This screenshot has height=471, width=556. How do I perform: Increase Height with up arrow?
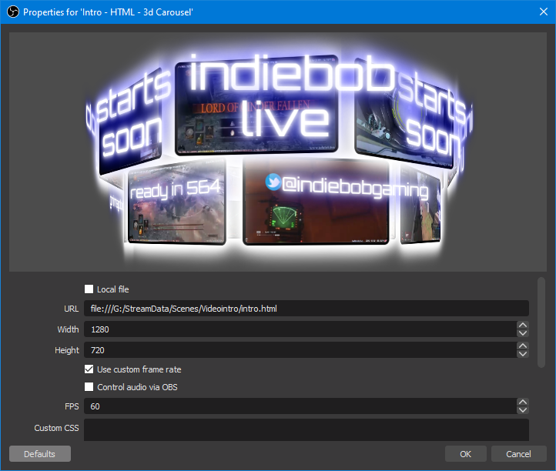point(523,346)
